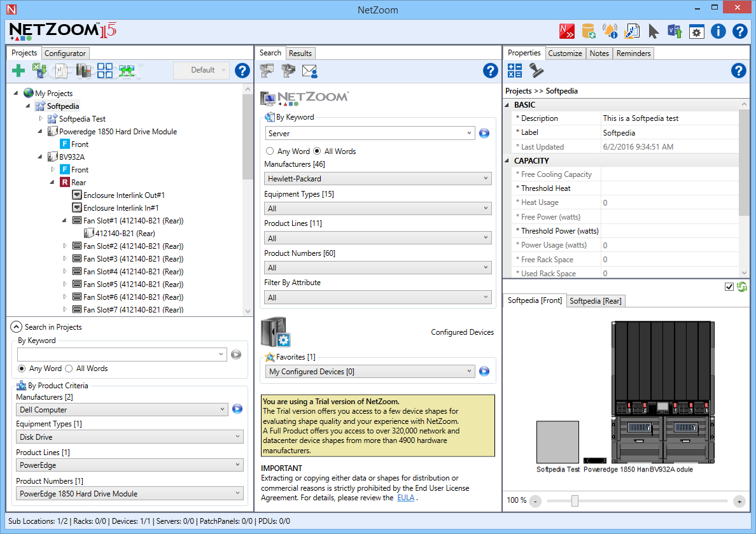
Task: Run configured devices search arrow button
Action: [484, 372]
